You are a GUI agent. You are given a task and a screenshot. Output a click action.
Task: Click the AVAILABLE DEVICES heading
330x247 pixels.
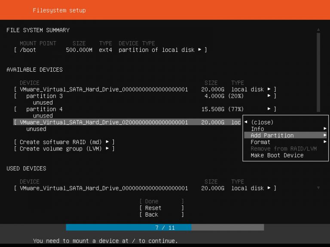tap(34, 69)
